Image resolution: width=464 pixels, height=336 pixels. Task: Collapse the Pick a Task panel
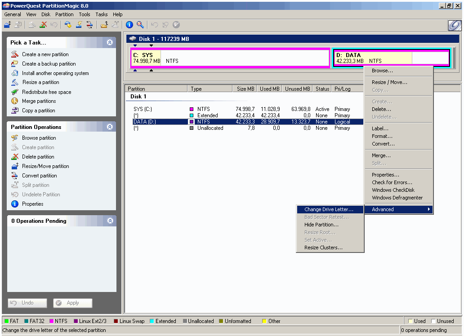[x=110, y=42]
